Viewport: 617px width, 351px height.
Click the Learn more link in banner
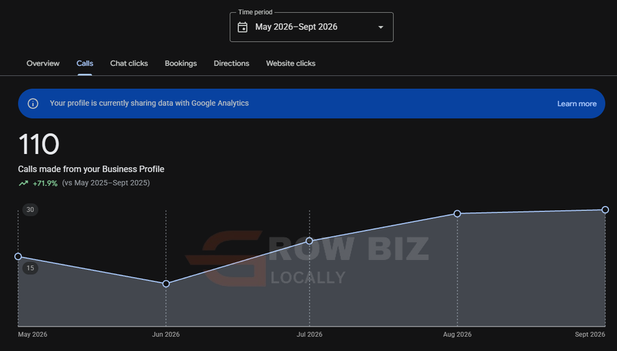(577, 103)
